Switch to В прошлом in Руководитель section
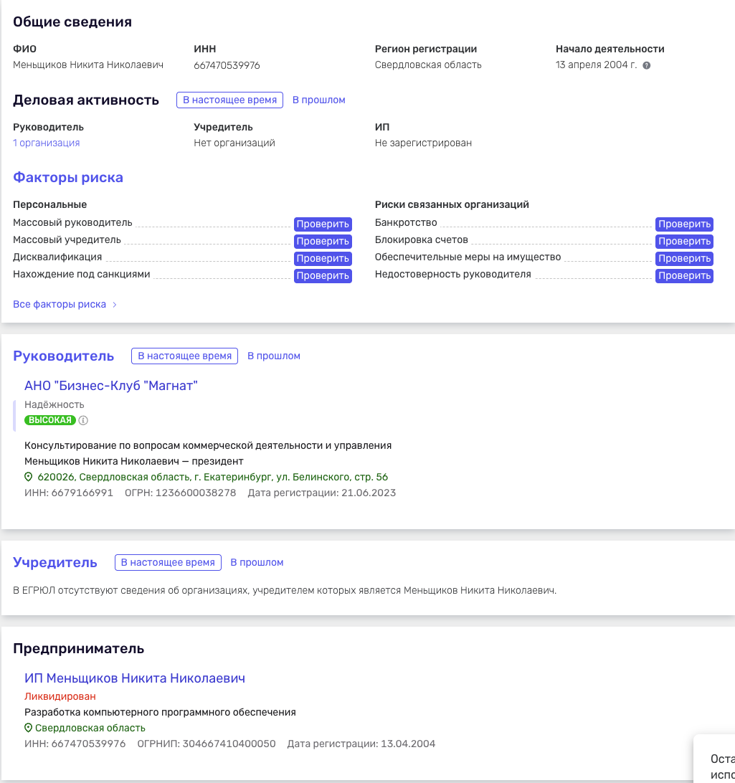This screenshot has height=783, width=735. click(274, 356)
